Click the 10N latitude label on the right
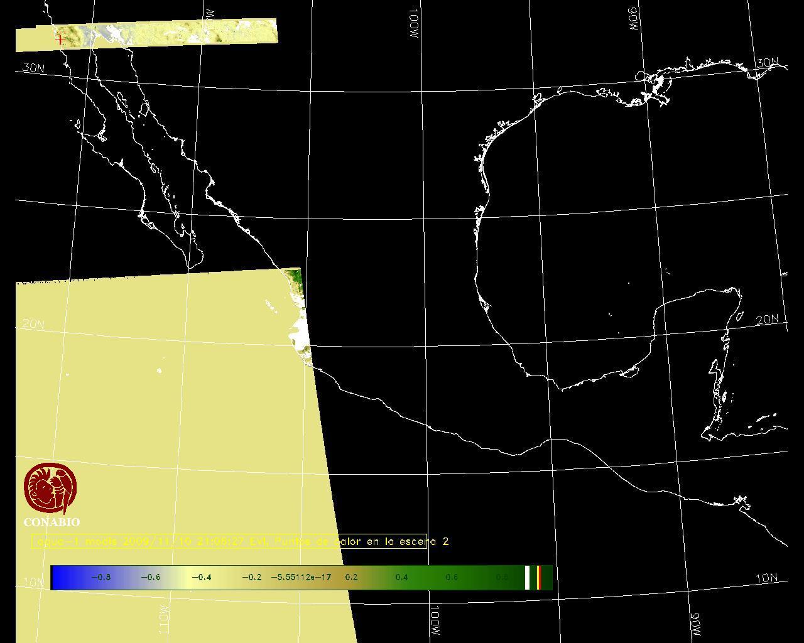This screenshot has height=643, width=804. [766, 578]
